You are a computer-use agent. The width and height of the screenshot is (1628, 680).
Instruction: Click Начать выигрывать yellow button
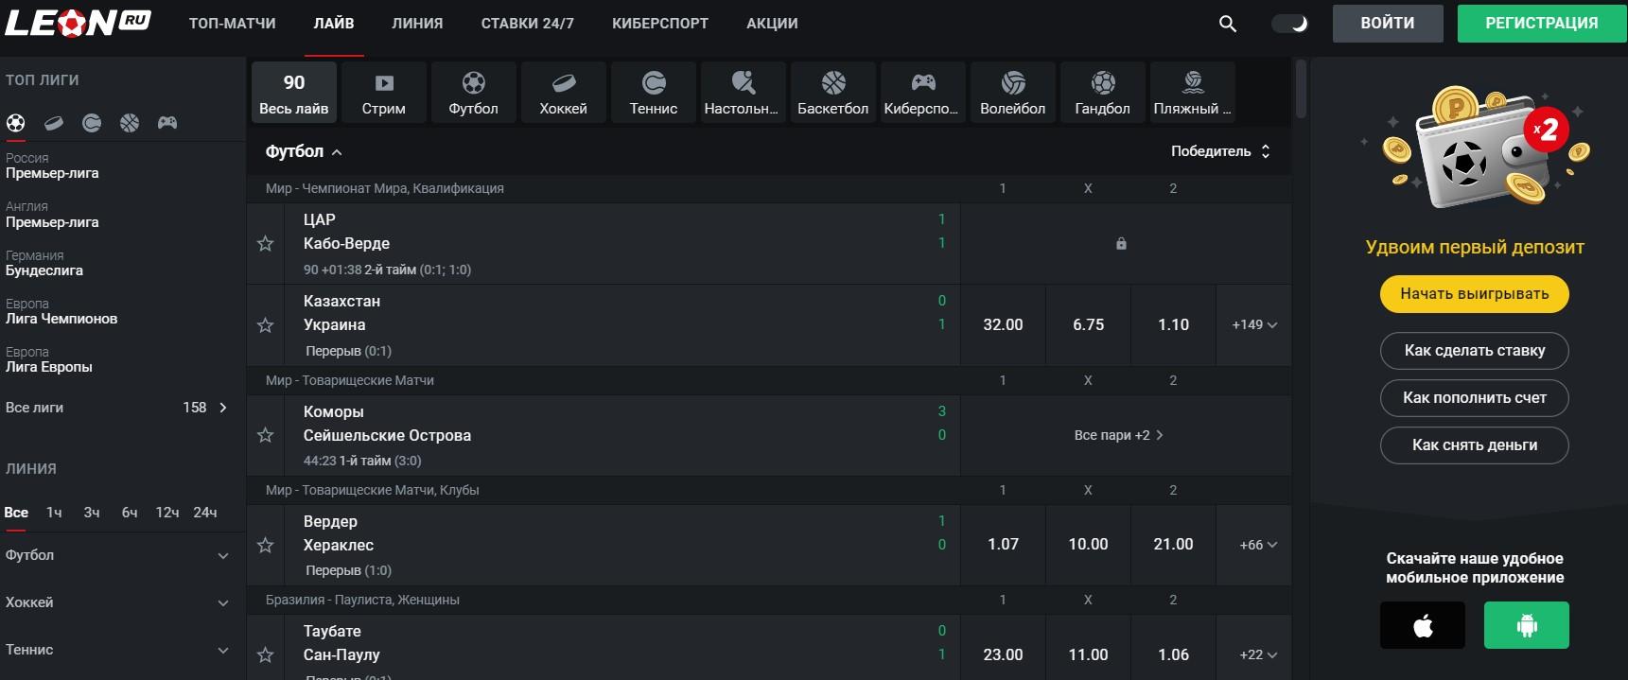pos(1475,294)
